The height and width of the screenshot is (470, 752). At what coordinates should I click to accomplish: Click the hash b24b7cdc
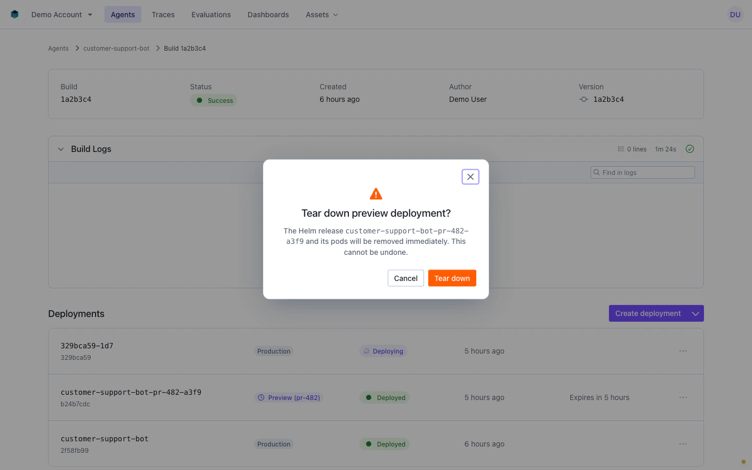[x=75, y=404]
